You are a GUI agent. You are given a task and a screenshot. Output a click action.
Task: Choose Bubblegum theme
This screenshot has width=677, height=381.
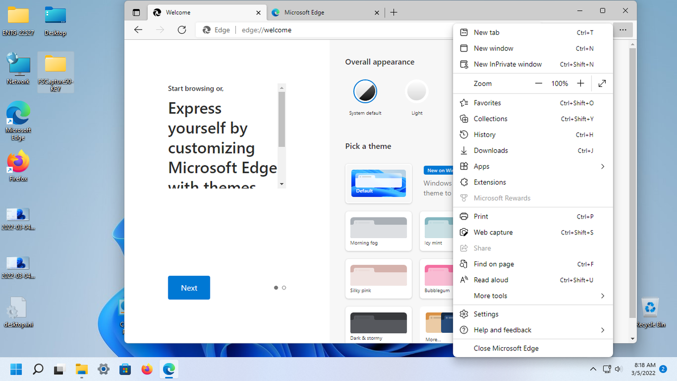tap(437, 279)
